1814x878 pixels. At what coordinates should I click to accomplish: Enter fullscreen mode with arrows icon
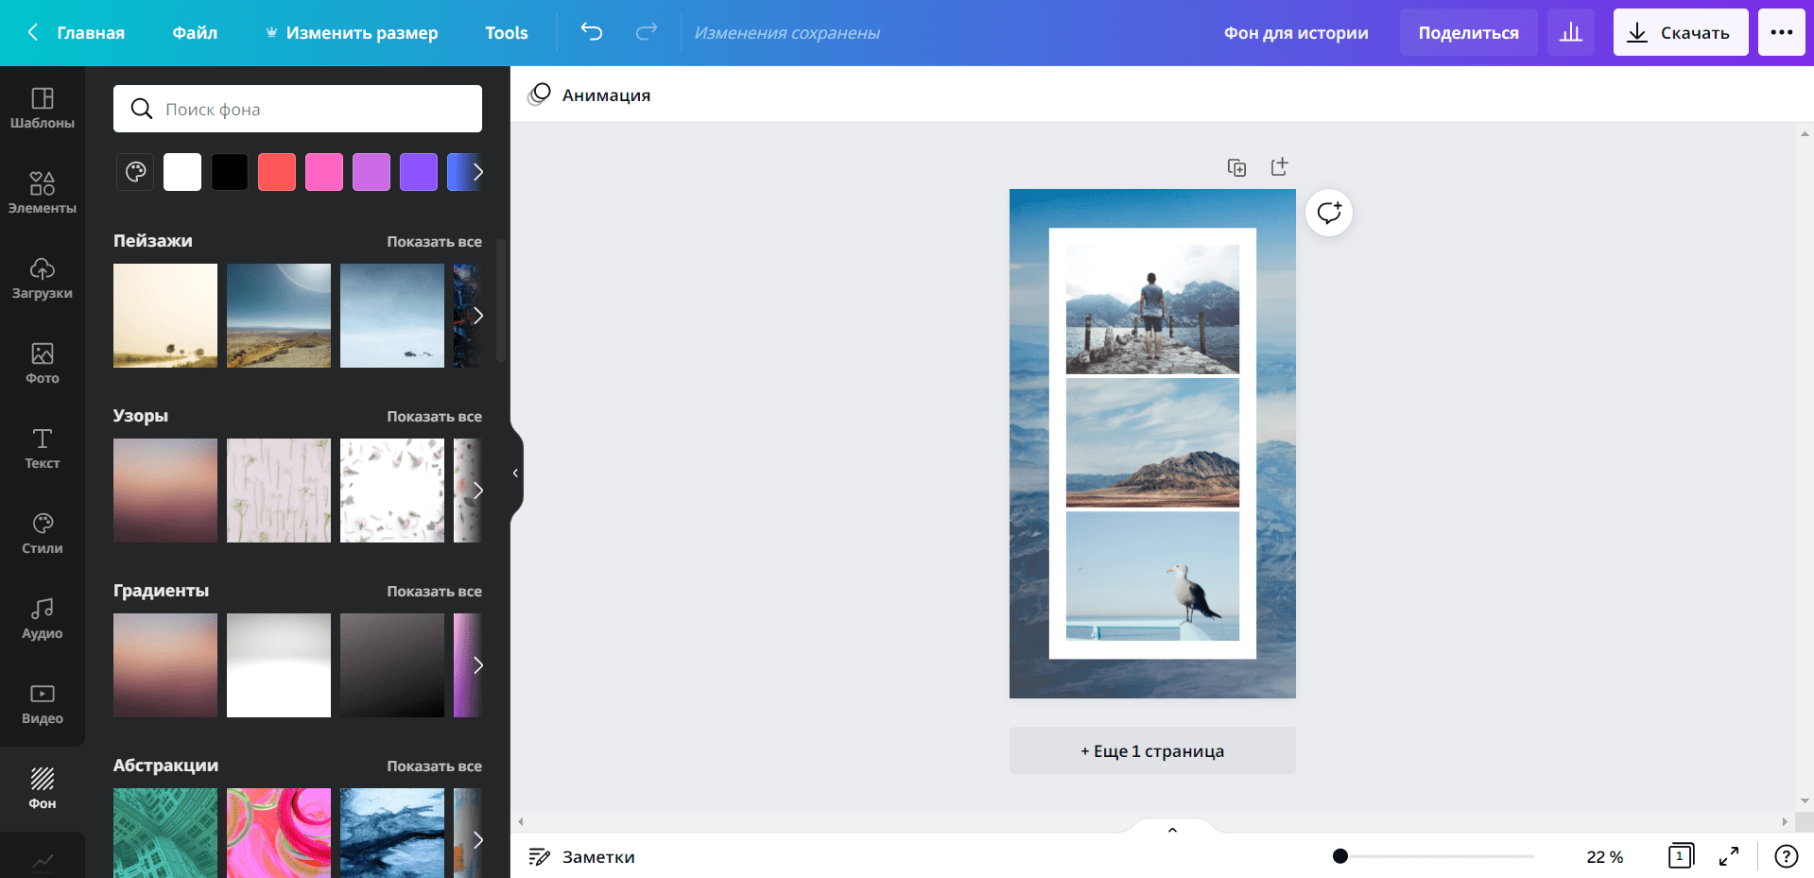[x=1729, y=856]
